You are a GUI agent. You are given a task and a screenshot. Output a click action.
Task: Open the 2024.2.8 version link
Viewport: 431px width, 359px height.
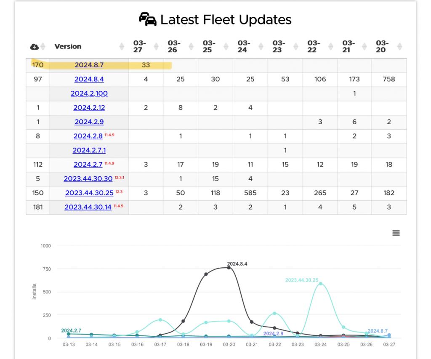click(x=88, y=136)
